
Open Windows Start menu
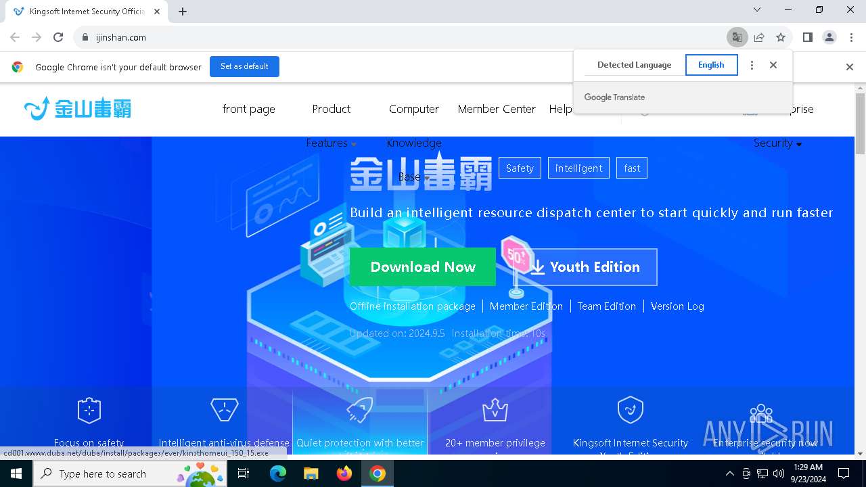point(16,473)
